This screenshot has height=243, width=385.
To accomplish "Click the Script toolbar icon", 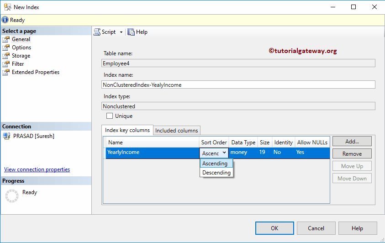I will tap(97, 32).
